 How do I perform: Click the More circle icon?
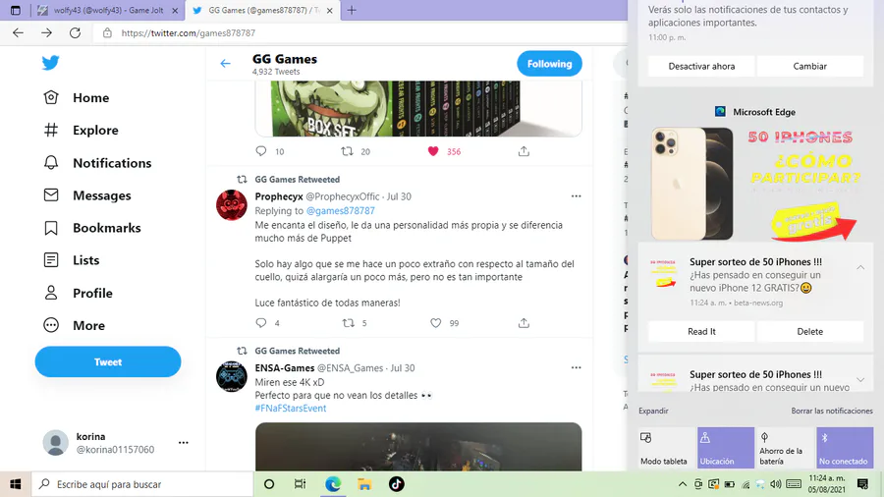[51, 325]
